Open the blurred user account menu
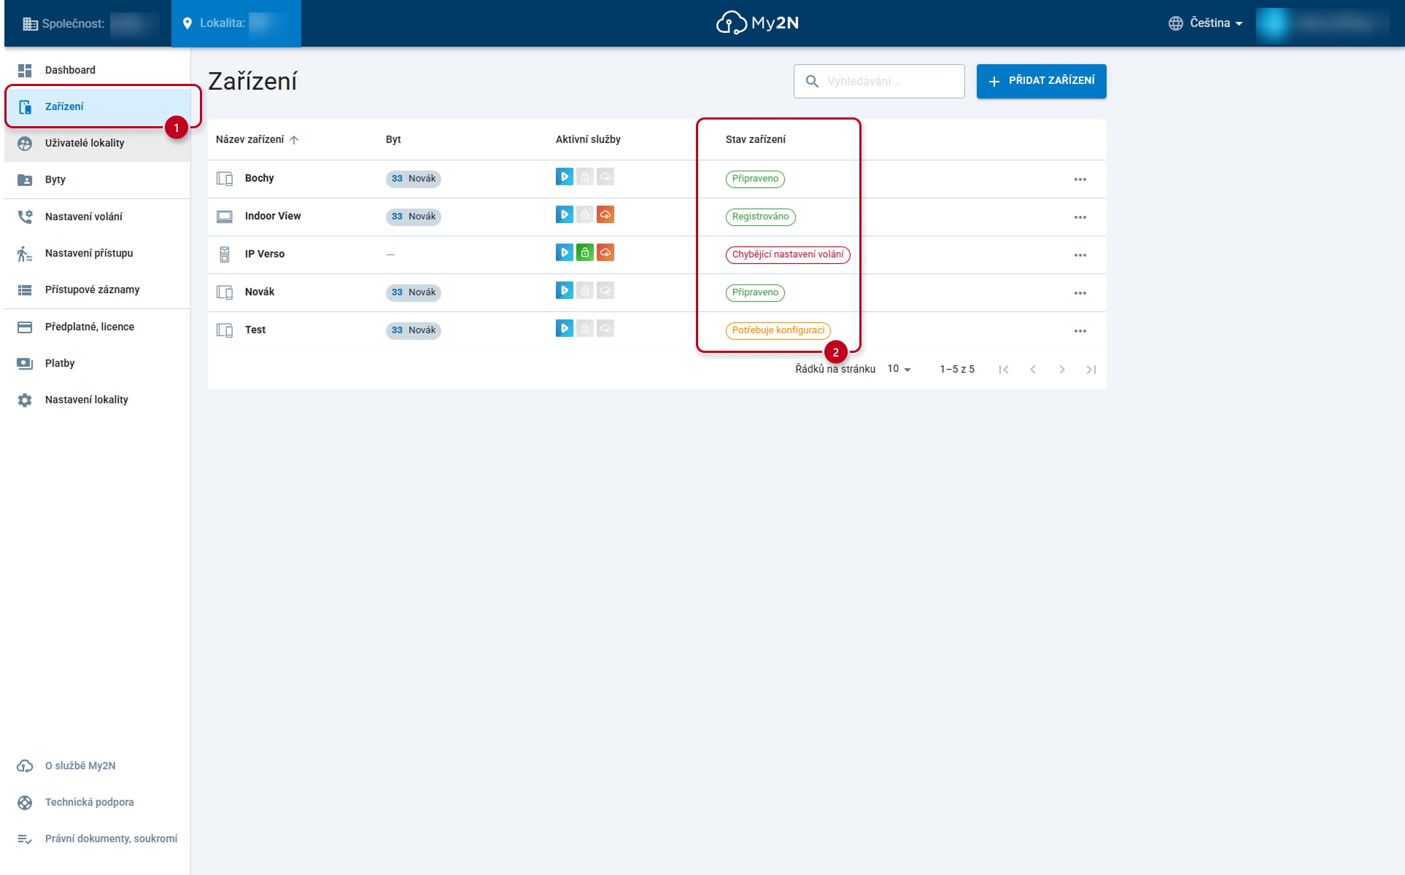Screen dimensions: 1405x875 click(x=1325, y=23)
